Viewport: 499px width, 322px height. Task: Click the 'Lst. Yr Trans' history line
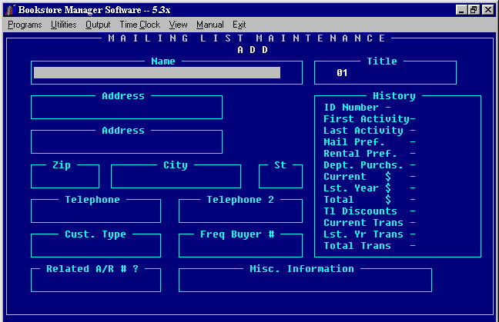[370, 234]
